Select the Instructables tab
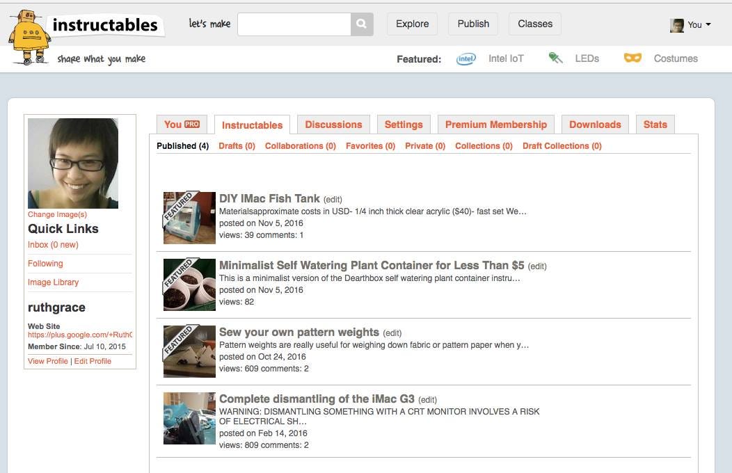Screen dimensions: 732x473 [252, 125]
